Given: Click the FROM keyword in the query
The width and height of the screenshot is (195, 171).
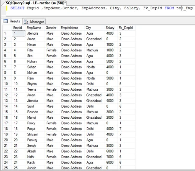Looking at the screenshot, I should point(169,8).
